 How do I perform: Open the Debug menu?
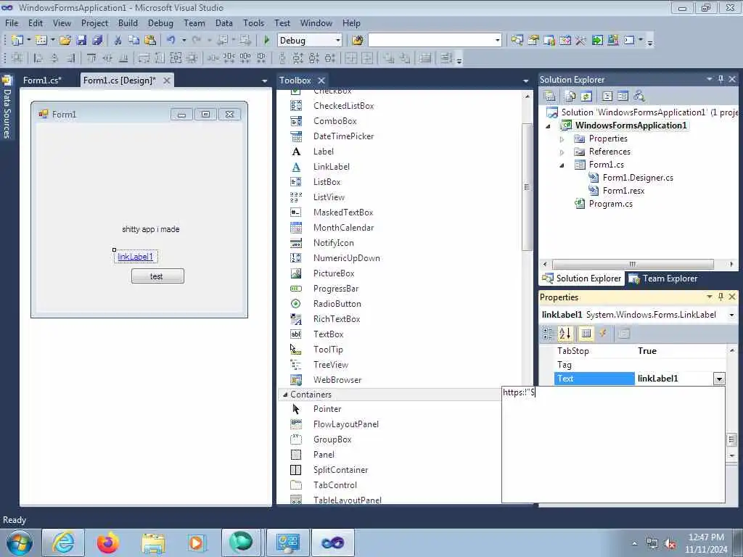point(160,23)
